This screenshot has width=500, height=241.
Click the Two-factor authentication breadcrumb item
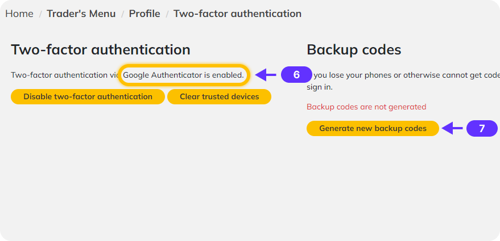[237, 13]
